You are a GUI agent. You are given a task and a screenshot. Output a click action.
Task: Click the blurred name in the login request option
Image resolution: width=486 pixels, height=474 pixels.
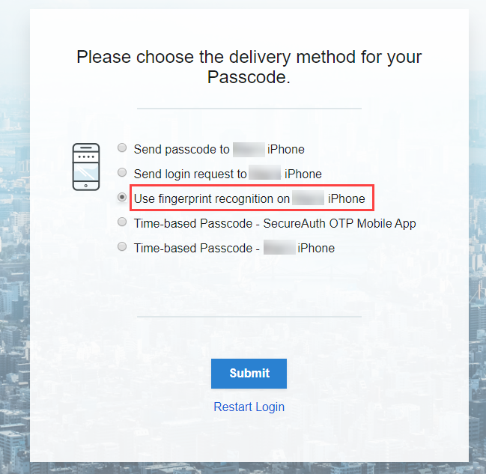[265, 174]
